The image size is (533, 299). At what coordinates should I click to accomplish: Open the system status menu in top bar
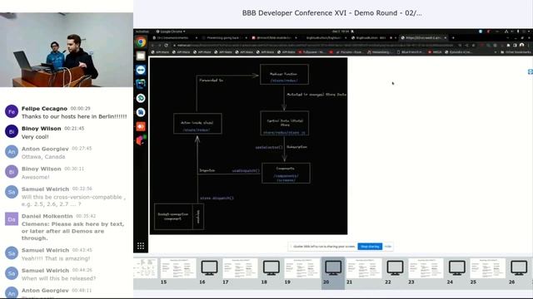point(518,32)
